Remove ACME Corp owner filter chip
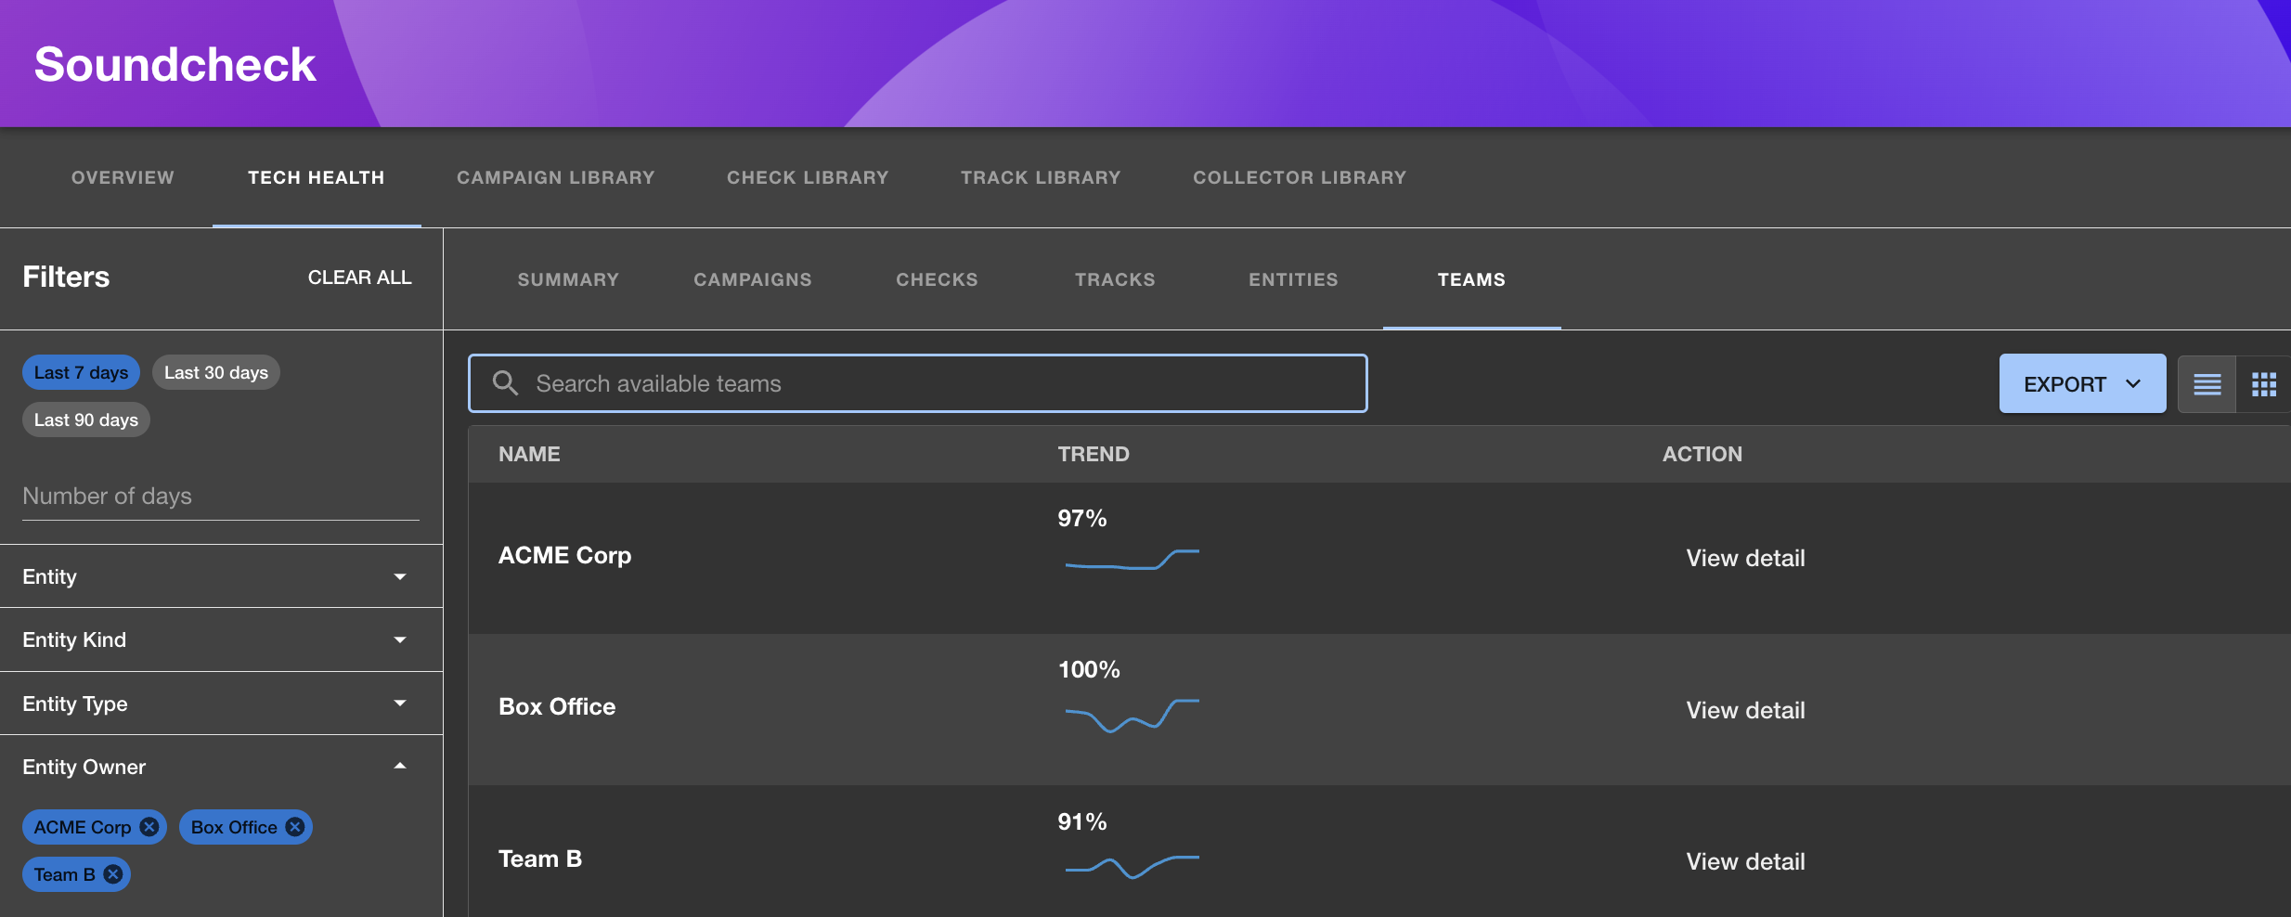Viewport: 2291px width, 917px height. (149, 826)
